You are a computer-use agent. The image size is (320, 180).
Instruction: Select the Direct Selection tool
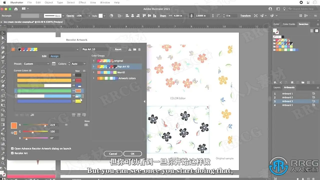click(x=3, y=38)
